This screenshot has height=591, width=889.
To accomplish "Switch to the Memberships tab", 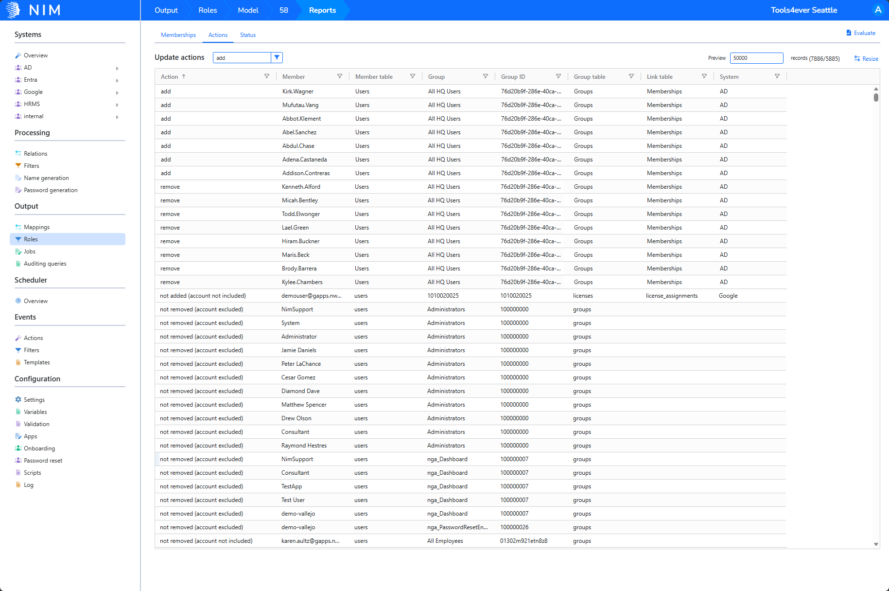I will click(x=178, y=35).
